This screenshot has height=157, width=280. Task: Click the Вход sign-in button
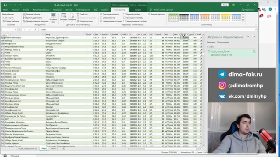tap(225, 5)
